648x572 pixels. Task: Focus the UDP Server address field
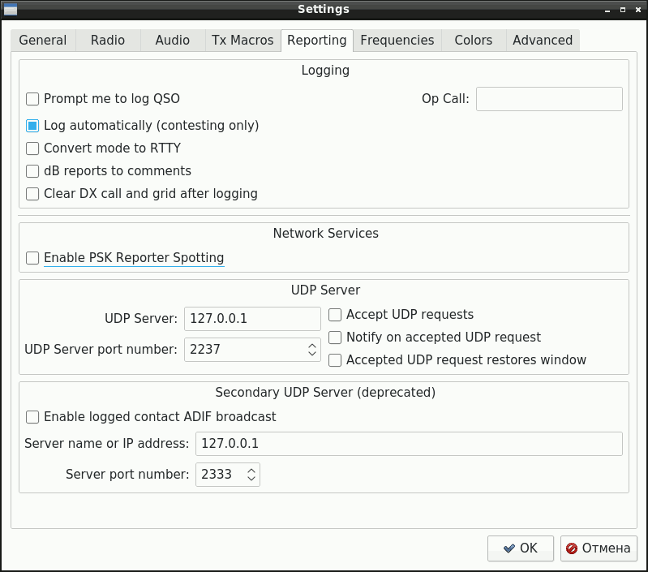tap(252, 319)
